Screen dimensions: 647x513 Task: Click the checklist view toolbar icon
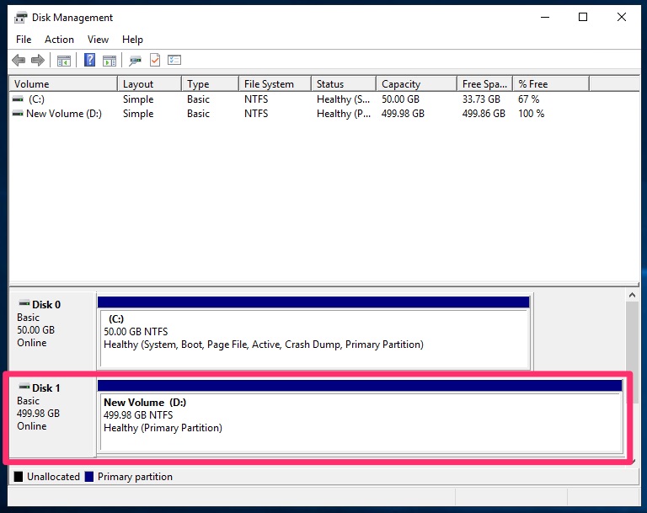click(174, 60)
